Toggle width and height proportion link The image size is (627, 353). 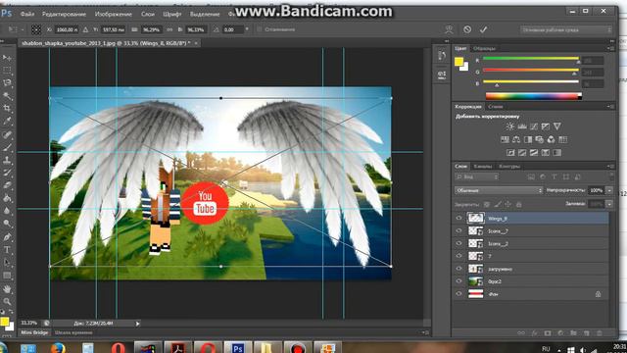pos(169,29)
